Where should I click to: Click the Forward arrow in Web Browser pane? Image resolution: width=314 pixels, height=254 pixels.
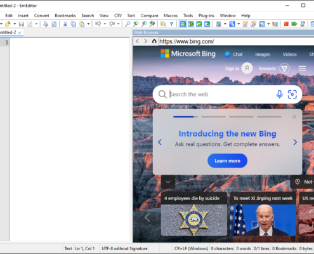click(145, 41)
